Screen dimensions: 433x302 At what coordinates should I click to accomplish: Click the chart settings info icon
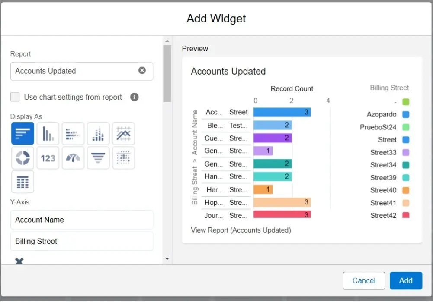tap(135, 97)
